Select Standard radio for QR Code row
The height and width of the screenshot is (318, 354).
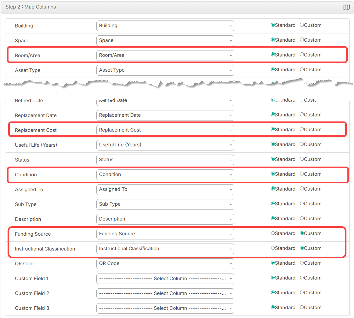tap(273, 263)
